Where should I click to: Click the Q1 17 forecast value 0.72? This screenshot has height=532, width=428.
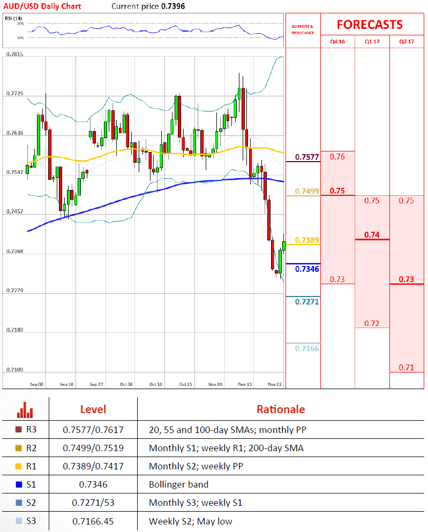[x=372, y=323]
